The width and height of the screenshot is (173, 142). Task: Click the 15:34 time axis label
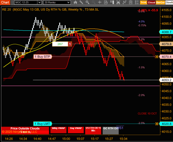pos(123,139)
